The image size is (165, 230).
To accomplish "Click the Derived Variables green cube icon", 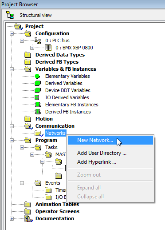I will tap(38, 83).
